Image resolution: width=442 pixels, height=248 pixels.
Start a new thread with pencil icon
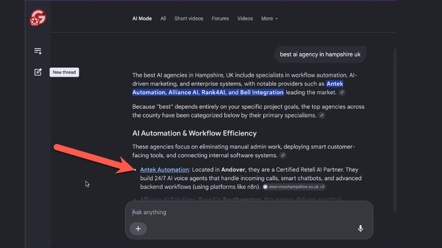tap(38, 72)
